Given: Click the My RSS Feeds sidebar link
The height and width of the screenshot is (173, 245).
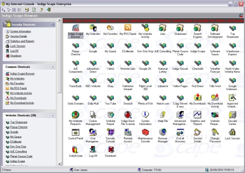Looking at the screenshot, I should click(19, 88).
